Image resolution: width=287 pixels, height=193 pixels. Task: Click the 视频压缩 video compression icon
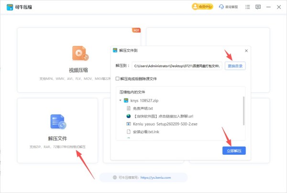pos(80,53)
